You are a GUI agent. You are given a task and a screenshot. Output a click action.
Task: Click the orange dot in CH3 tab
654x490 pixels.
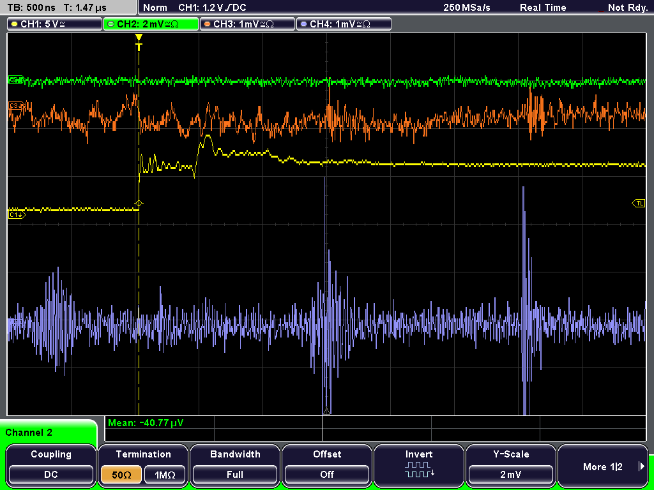coord(208,24)
